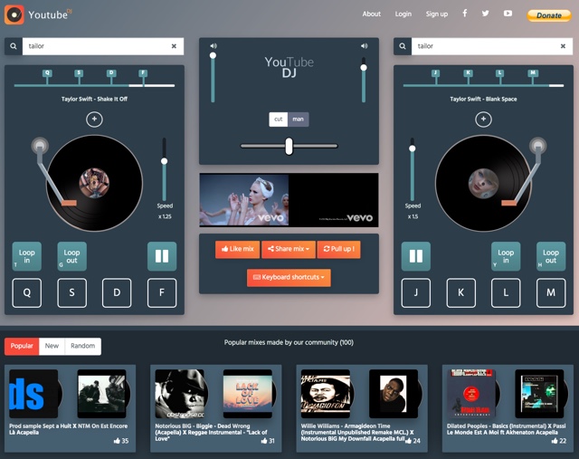Screen dimensions: 579x459
Task: Switch to the Popular mixes tab
Action: [22, 346]
